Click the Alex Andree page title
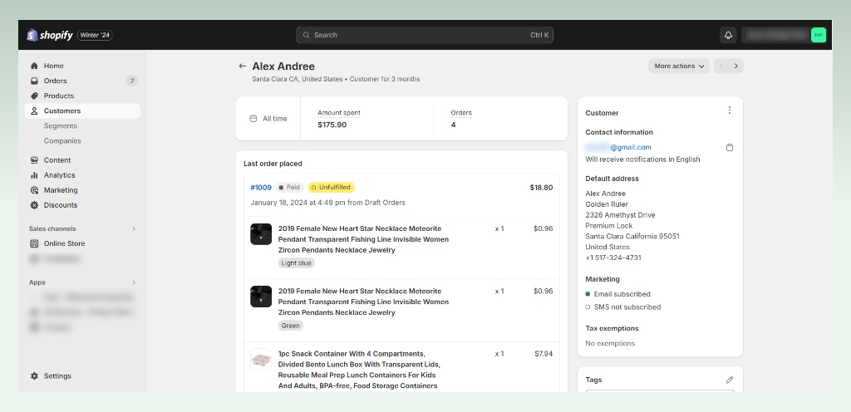 coord(283,66)
